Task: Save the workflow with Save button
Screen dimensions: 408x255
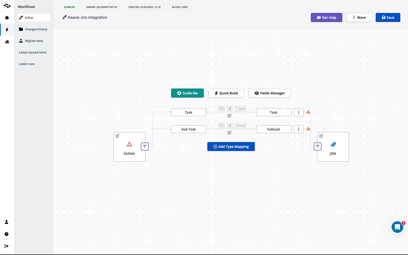Action: [x=388, y=18]
